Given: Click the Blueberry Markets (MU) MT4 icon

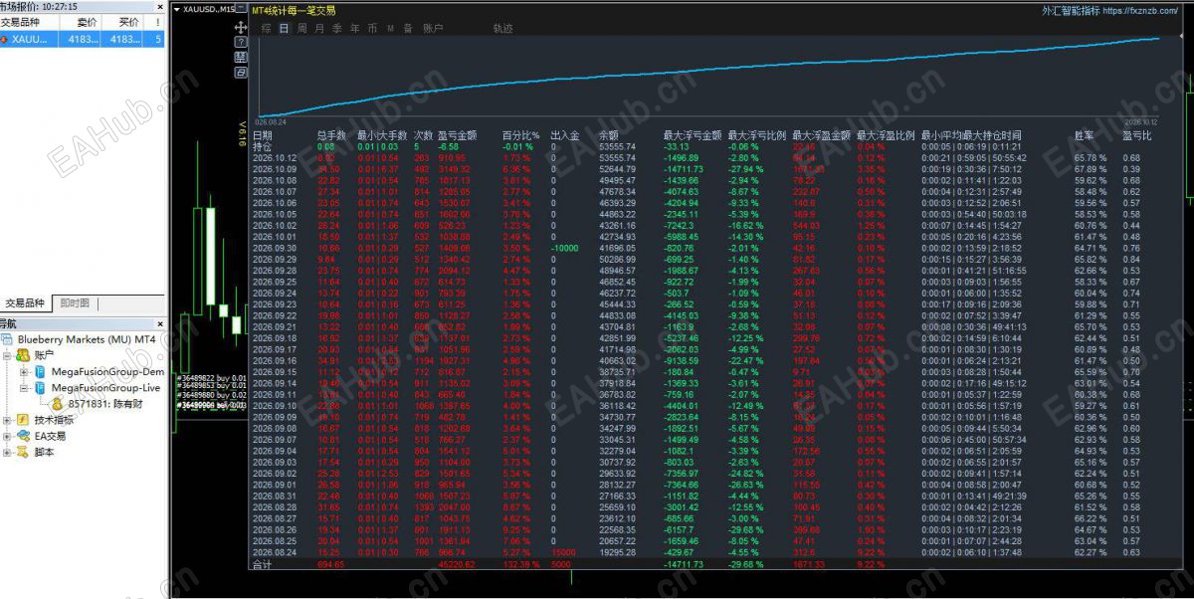Looking at the screenshot, I should point(9,340).
